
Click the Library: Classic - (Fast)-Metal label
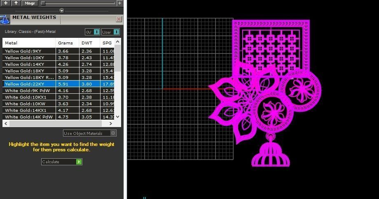point(30,32)
